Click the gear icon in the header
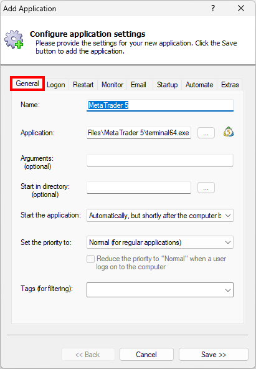 tap(14, 39)
